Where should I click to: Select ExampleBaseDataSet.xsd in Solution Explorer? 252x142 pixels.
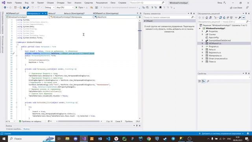pos(220,40)
